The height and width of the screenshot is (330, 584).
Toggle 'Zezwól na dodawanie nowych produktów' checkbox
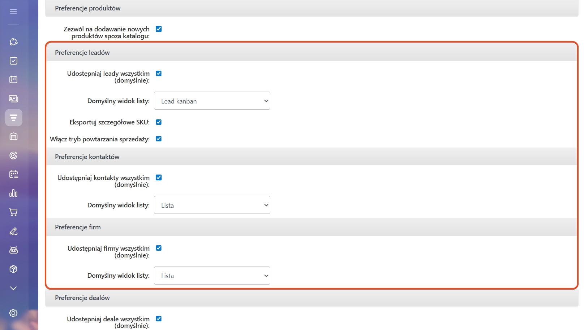coord(159,29)
